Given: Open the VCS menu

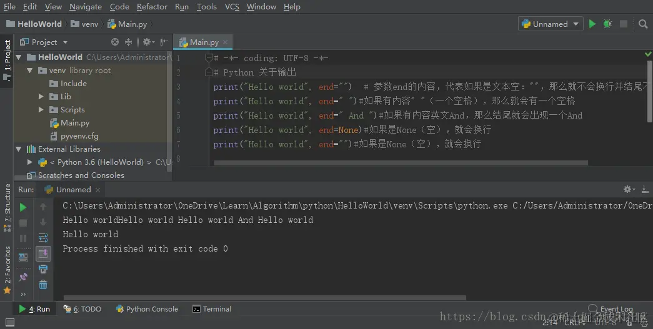Looking at the screenshot, I should 232,7.
